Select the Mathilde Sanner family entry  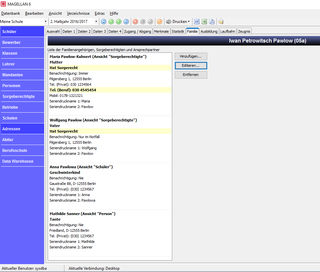point(110,233)
